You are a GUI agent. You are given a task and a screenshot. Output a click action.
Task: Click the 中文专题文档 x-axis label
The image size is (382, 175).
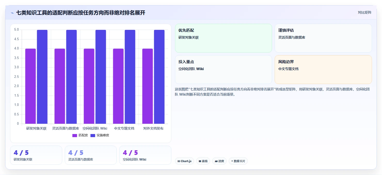(124, 128)
